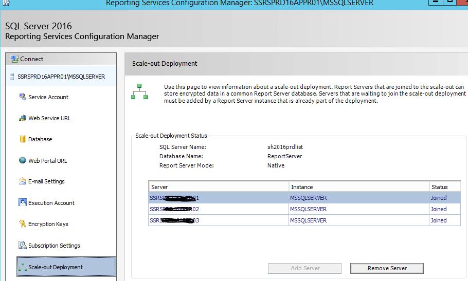468x281 pixels.
Task: Open the Service Account page
Action: pyautogui.click(x=48, y=97)
